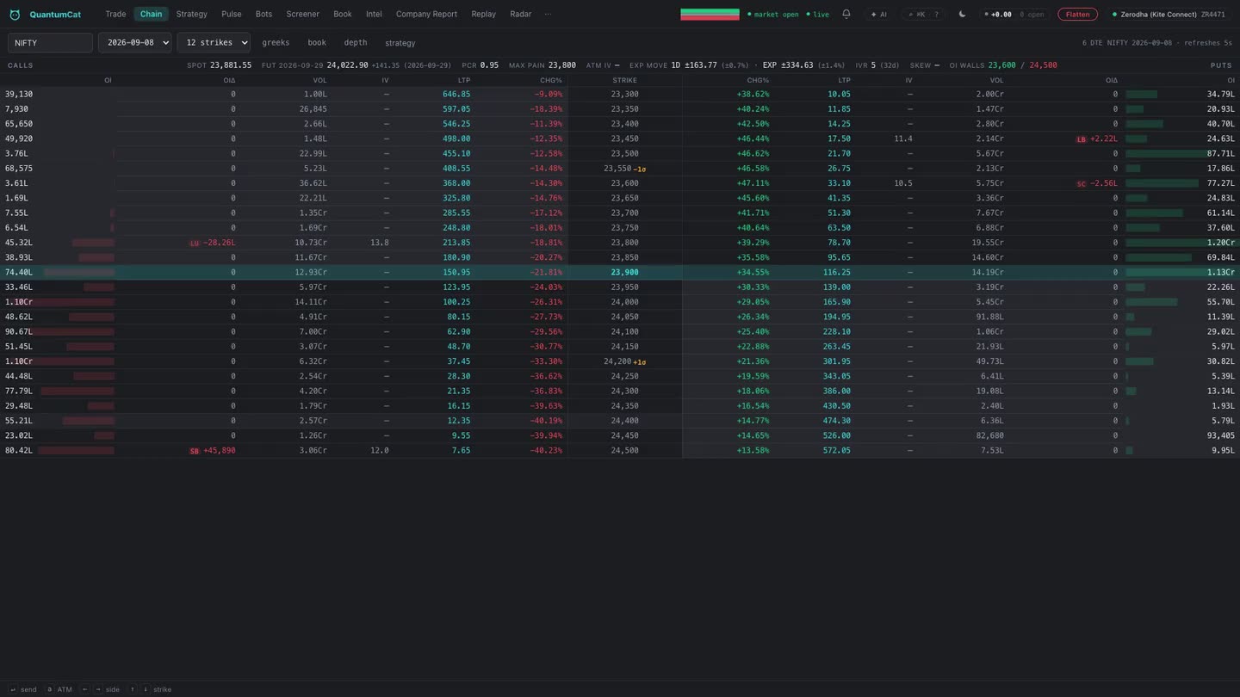Viewport: 1240px width, 697px height.
Task: Go to the Pulse tab
Action: [x=231, y=14]
